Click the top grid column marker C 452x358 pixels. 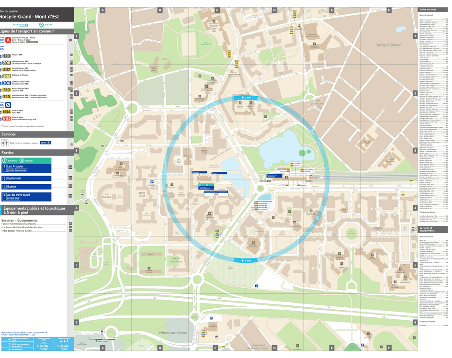tap(217, 10)
